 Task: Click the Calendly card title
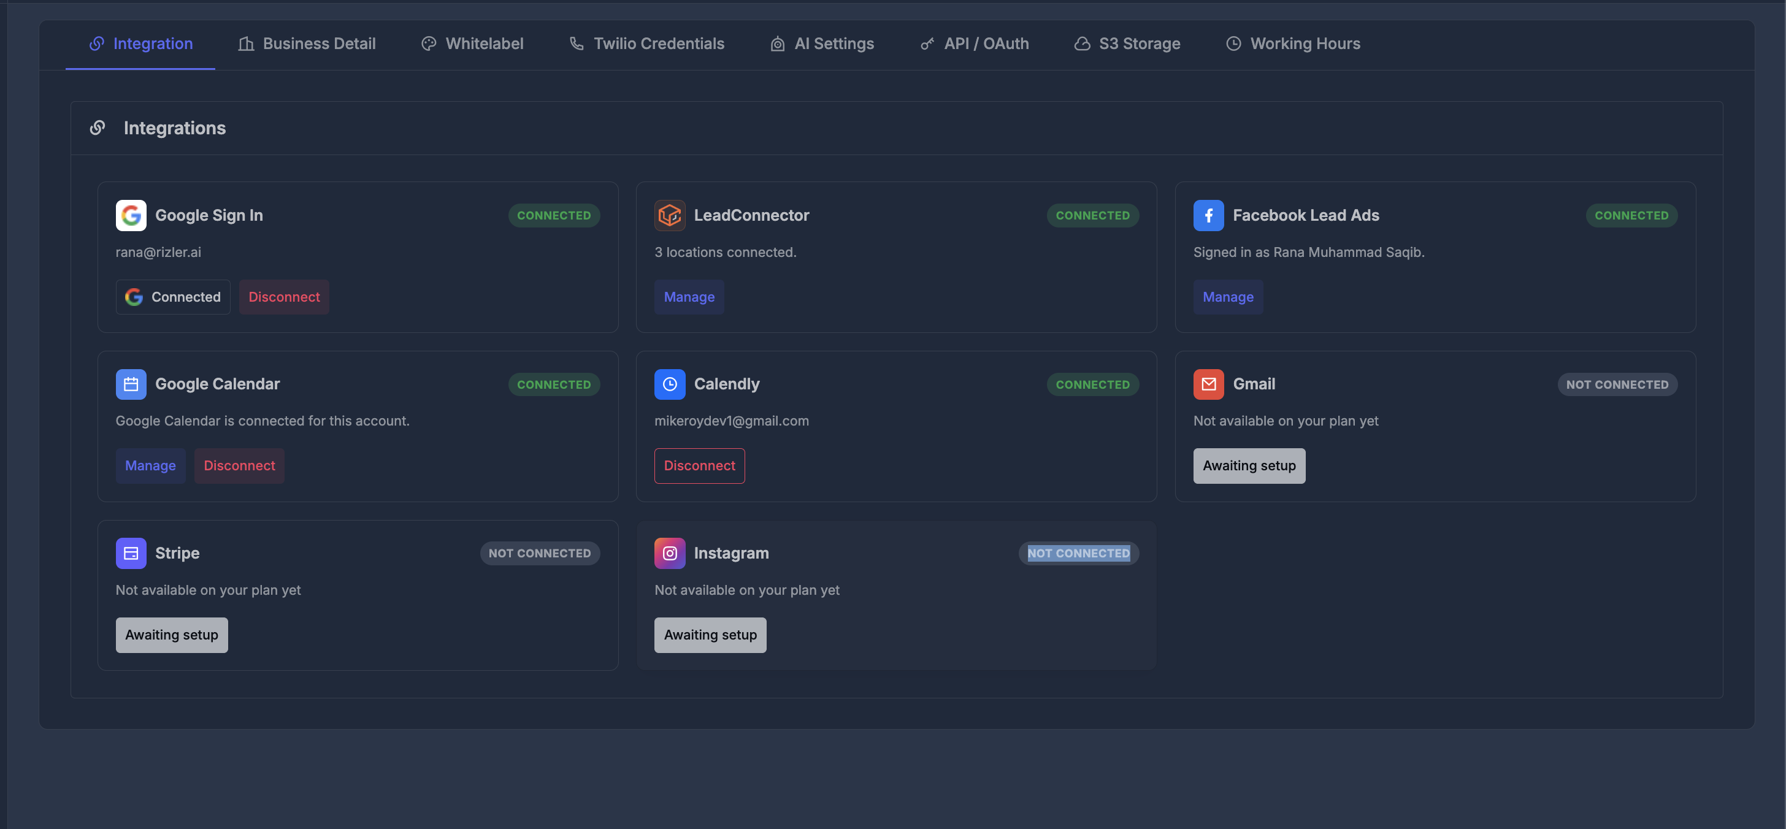(x=726, y=384)
